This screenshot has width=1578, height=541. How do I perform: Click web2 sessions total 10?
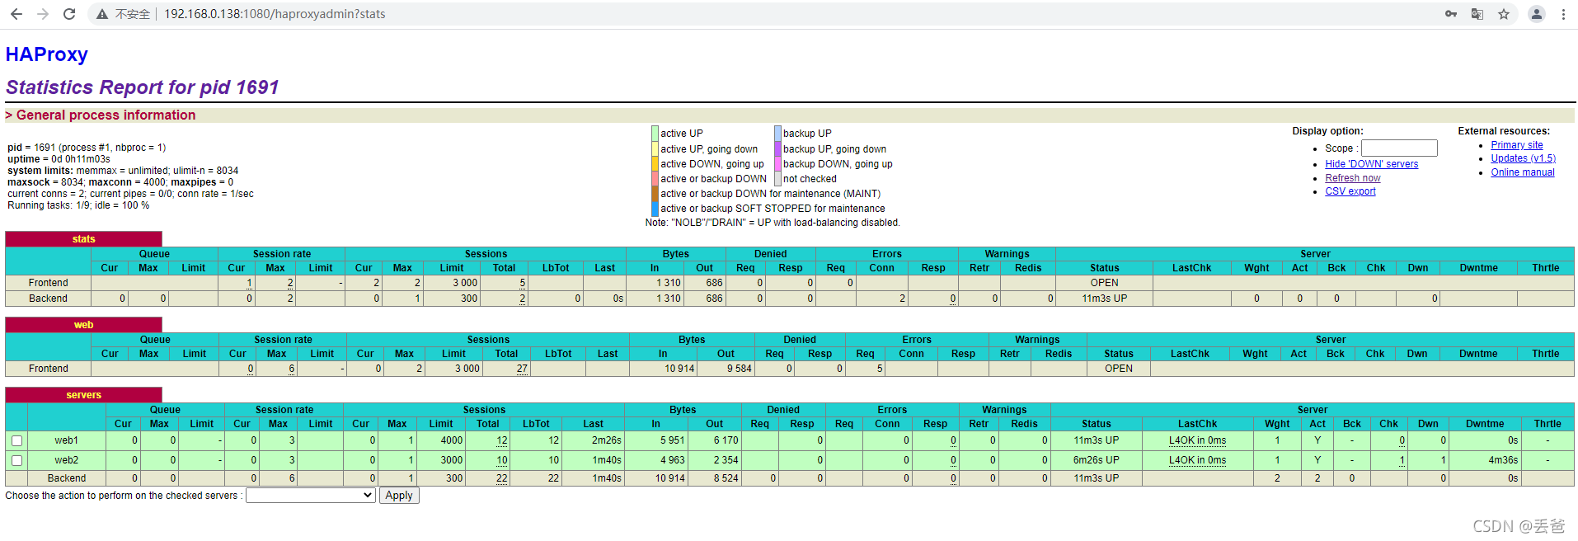[x=502, y=460]
